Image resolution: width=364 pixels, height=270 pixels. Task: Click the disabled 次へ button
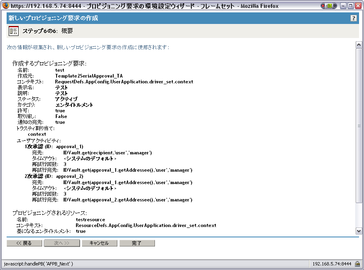[x=62, y=243]
